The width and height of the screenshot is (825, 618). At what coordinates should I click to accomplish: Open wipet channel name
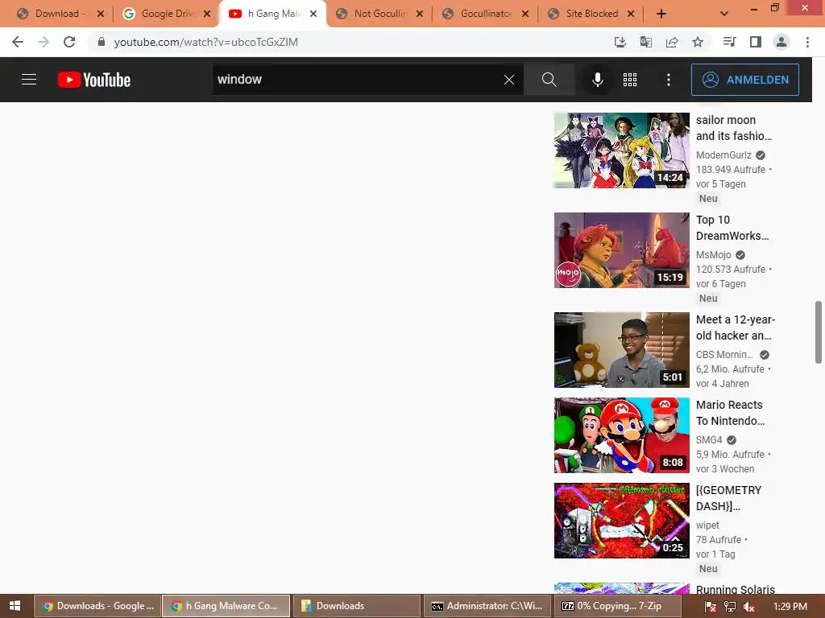(707, 525)
